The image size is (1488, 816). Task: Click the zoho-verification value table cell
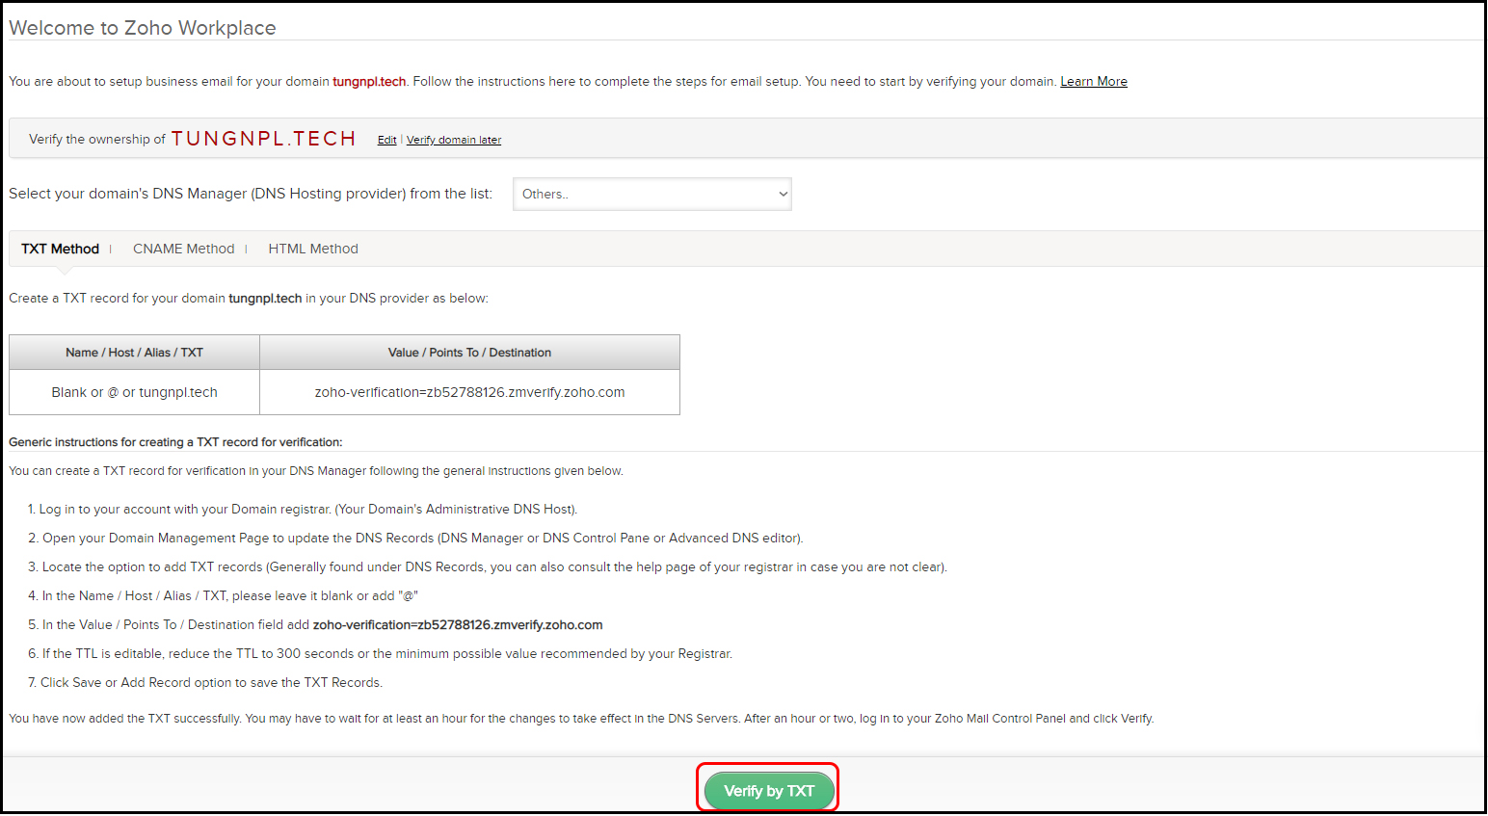tap(469, 392)
